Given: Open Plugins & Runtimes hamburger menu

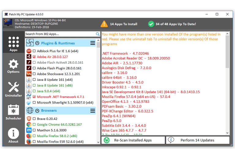Looking at the screenshot, I should (x=93, y=43).
